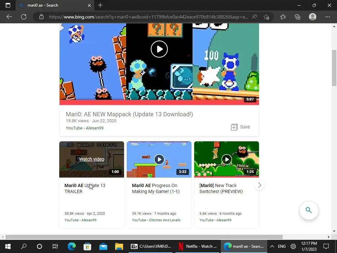Open taskbar Search magnifier
The image size is (337, 253).
24,246
